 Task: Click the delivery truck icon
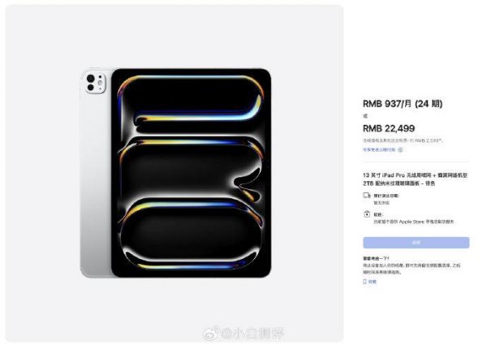[x=367, y=196]
